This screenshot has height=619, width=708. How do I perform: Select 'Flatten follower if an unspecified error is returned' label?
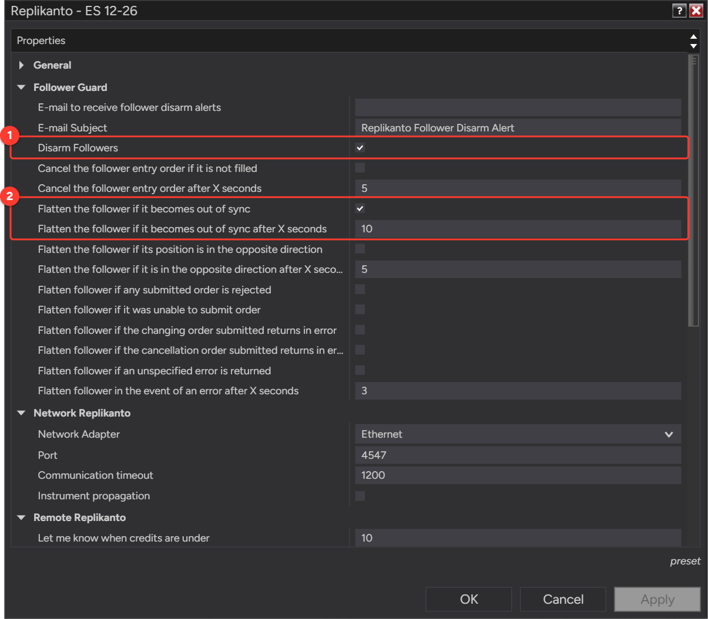tap(155, 371)
